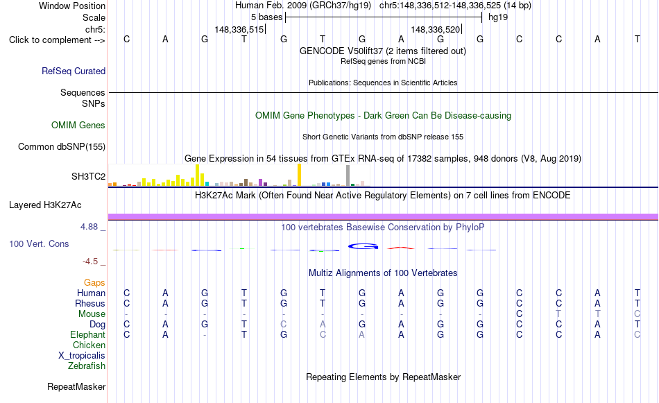
Task: Click the Common dbSNP(155) track label
Action: pyautogui.click(x=62, y=146)
